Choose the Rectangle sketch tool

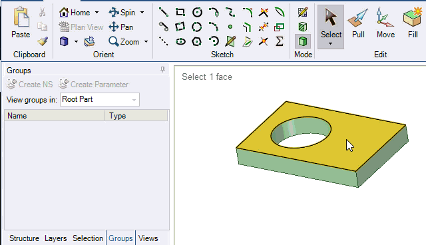(x=180, y=12)
